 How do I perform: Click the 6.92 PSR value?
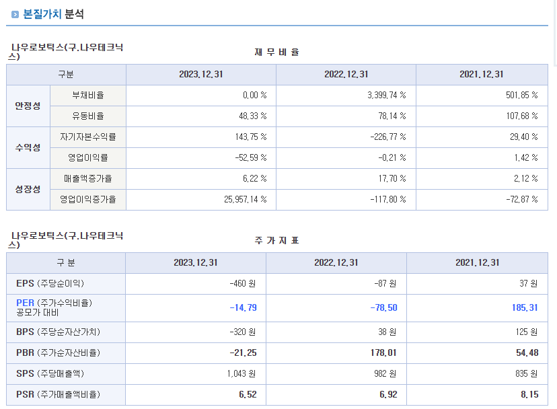[388, 394]
